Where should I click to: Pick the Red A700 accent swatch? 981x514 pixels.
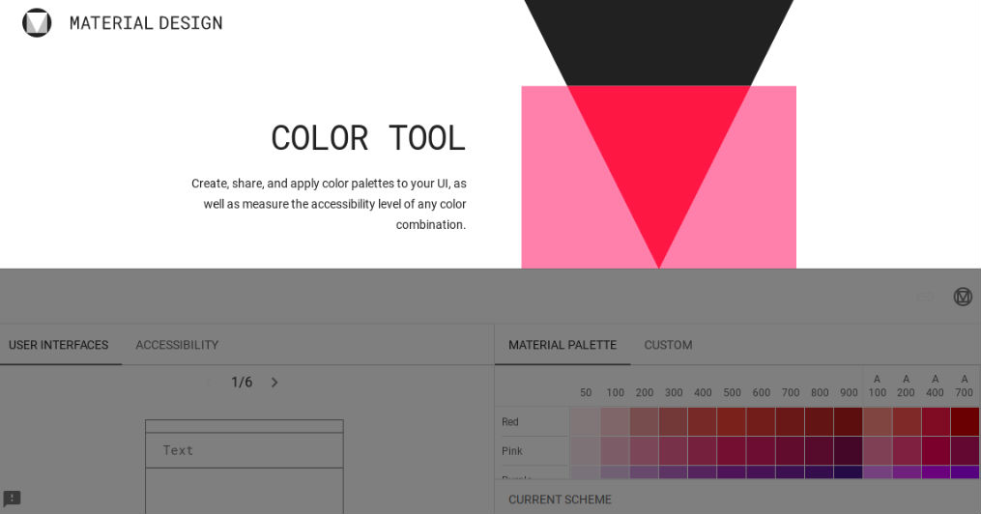pyautogui.click(x=966, y=421)
